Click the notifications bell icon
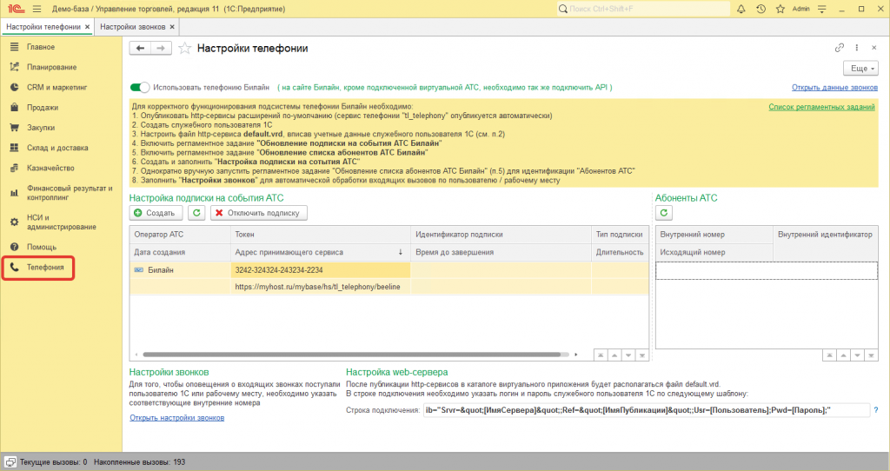The height and width of the screenshot is (471, 890). [740, 9]
